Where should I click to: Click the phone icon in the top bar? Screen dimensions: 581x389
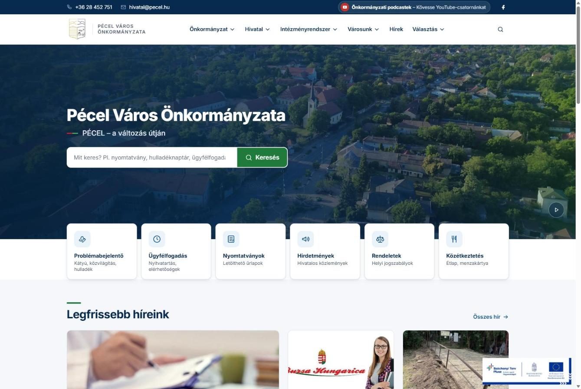[69, 7]
